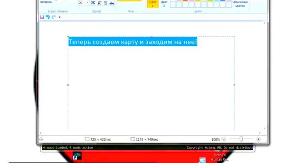Open the font size dropdown arrow
This screenshot has width=291, height=163.
[88, 3]
